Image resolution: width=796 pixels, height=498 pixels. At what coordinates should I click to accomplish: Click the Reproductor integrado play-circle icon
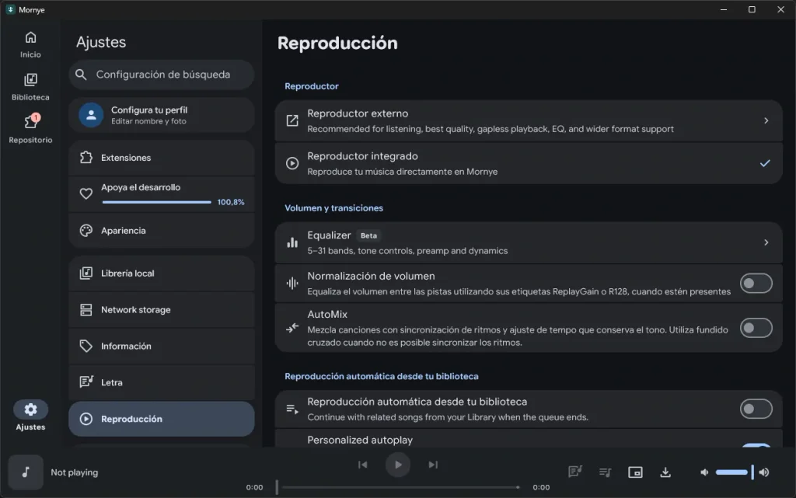(292, 163)
